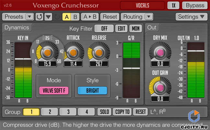Click the group RESET button
Viewport: 210px width, 130px height.
141,112
